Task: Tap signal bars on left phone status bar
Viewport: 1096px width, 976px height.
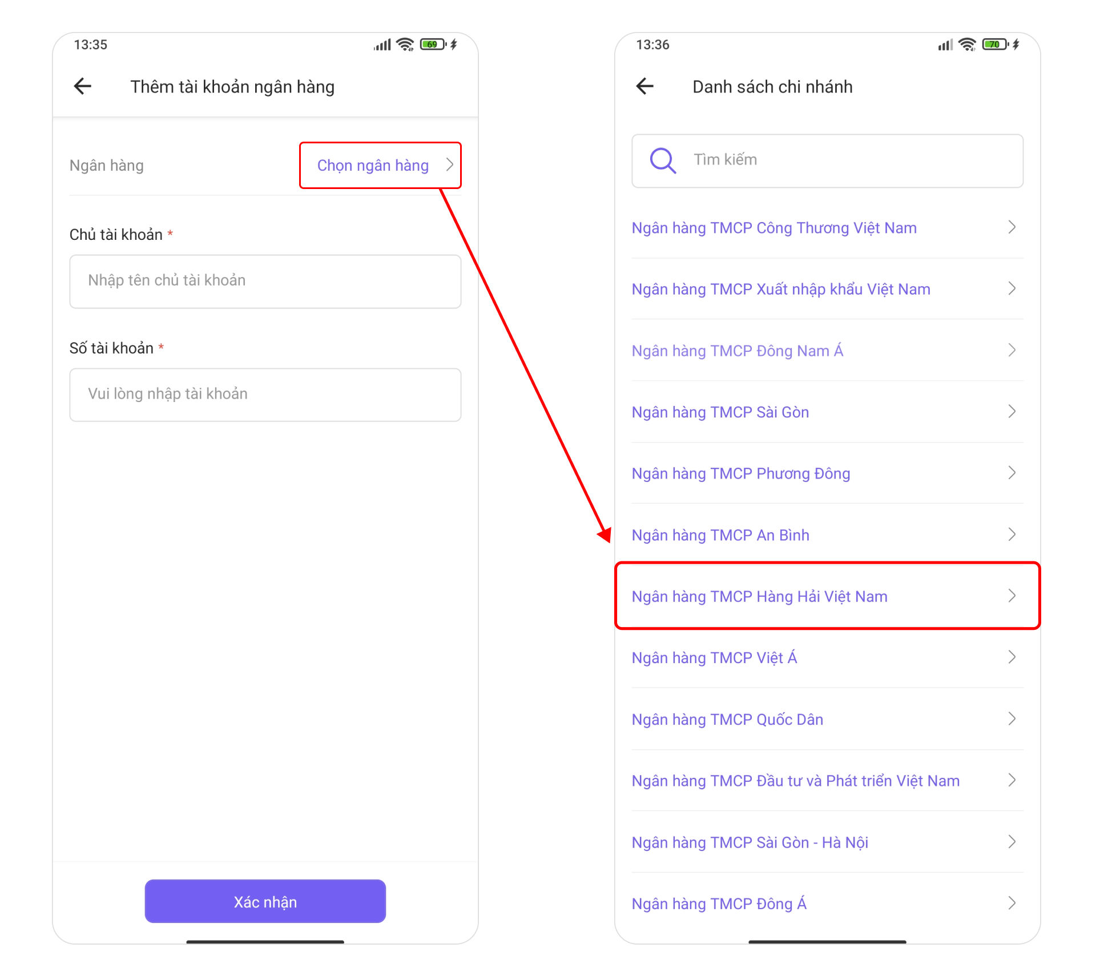Action: point(382,45)
